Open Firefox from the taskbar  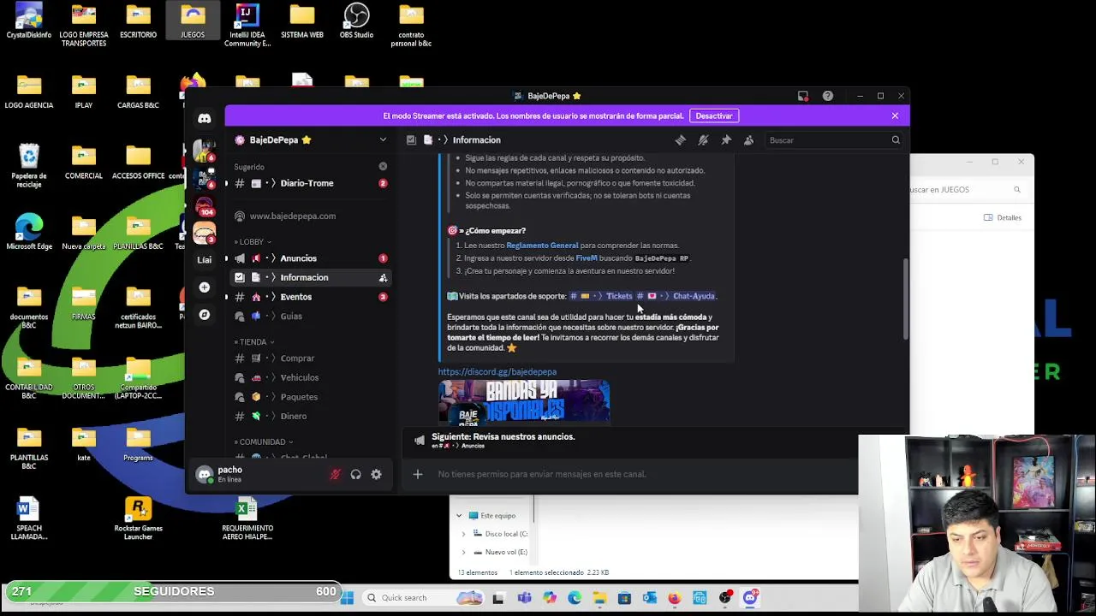pyautogui.click(x=675, y=598)
